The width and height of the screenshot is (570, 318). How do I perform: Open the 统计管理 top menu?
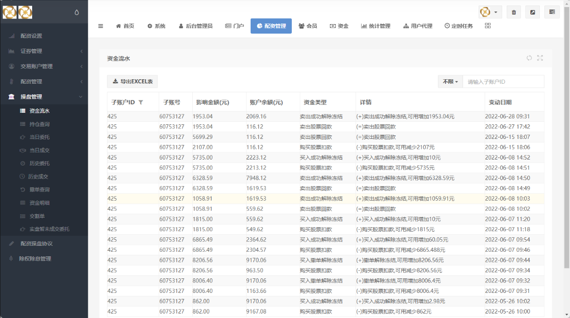[376, 26]
